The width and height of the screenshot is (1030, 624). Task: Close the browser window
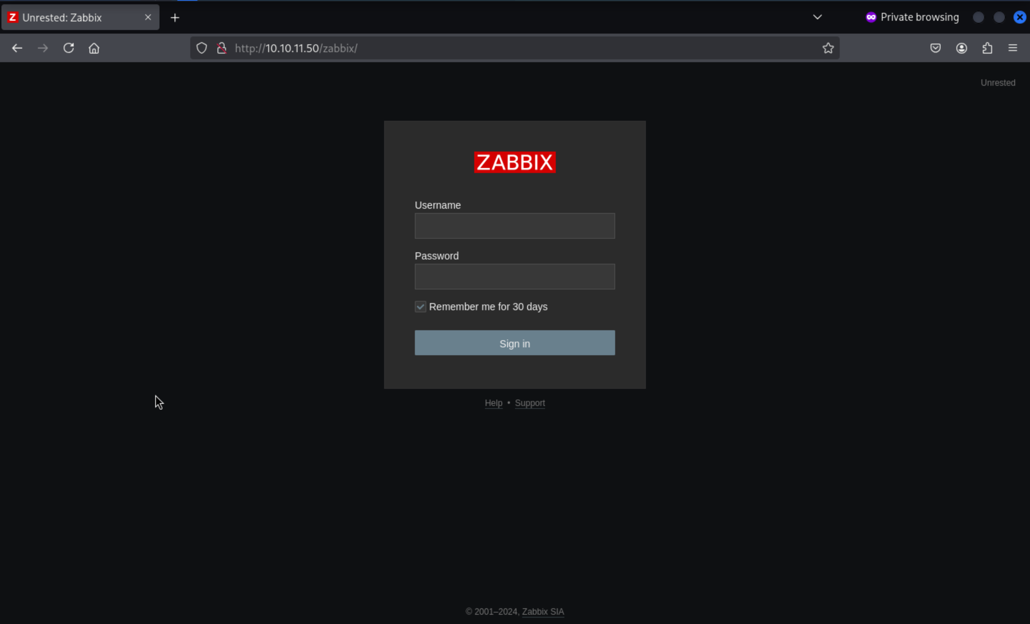(1020, 17)
